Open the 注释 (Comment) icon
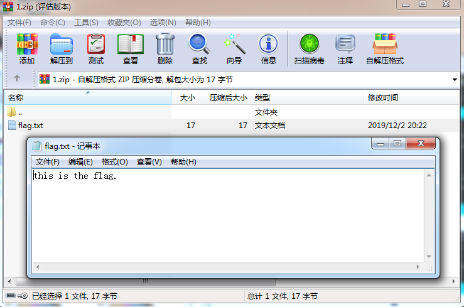The width and height of the screenshot is (464, 307). click(345, 44)
